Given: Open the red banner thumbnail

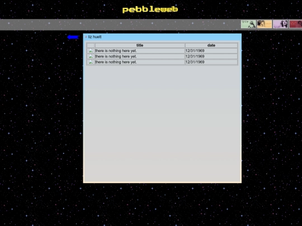Looking at the screenshot, I should [296, 24].
